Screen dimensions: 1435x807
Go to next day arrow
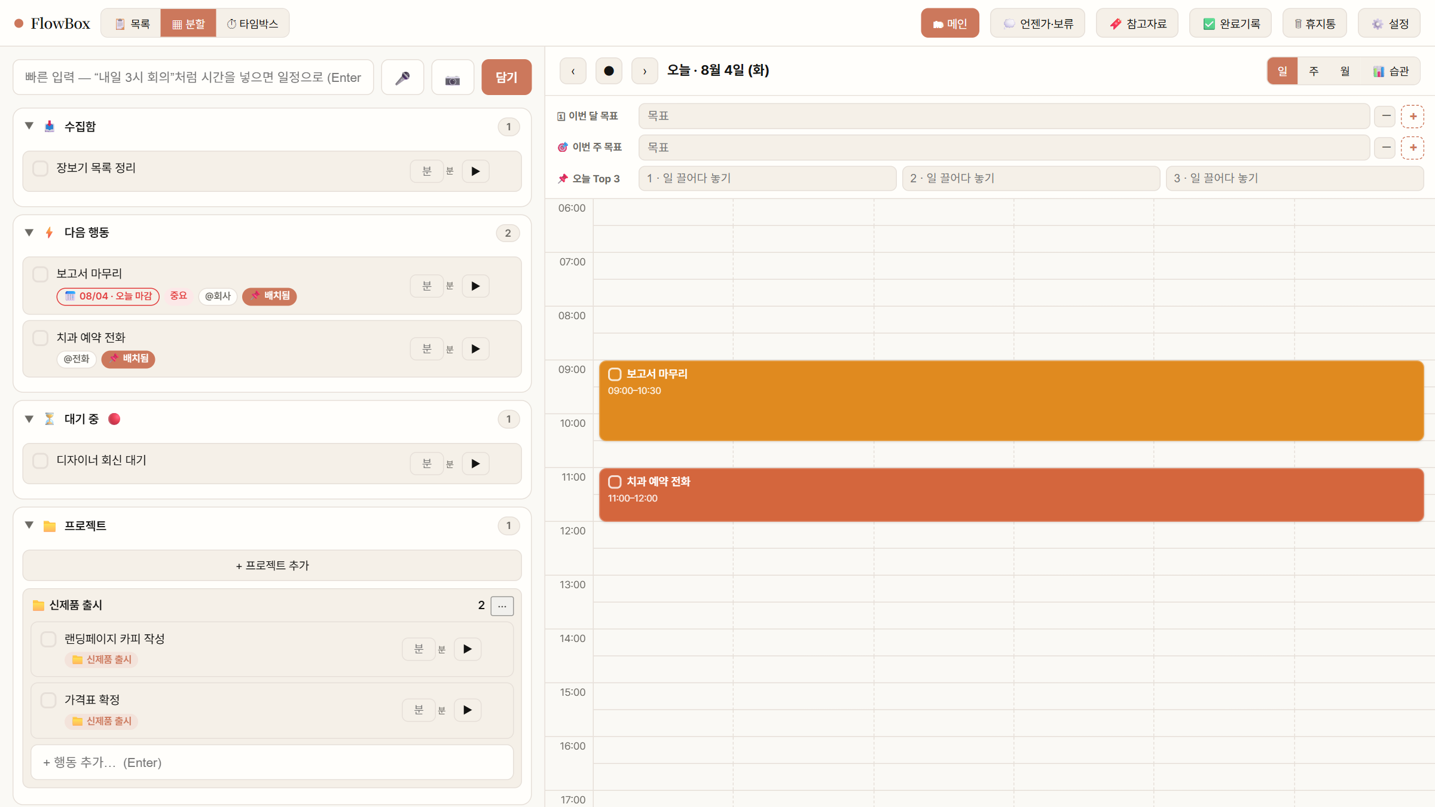tap(645, 71)
